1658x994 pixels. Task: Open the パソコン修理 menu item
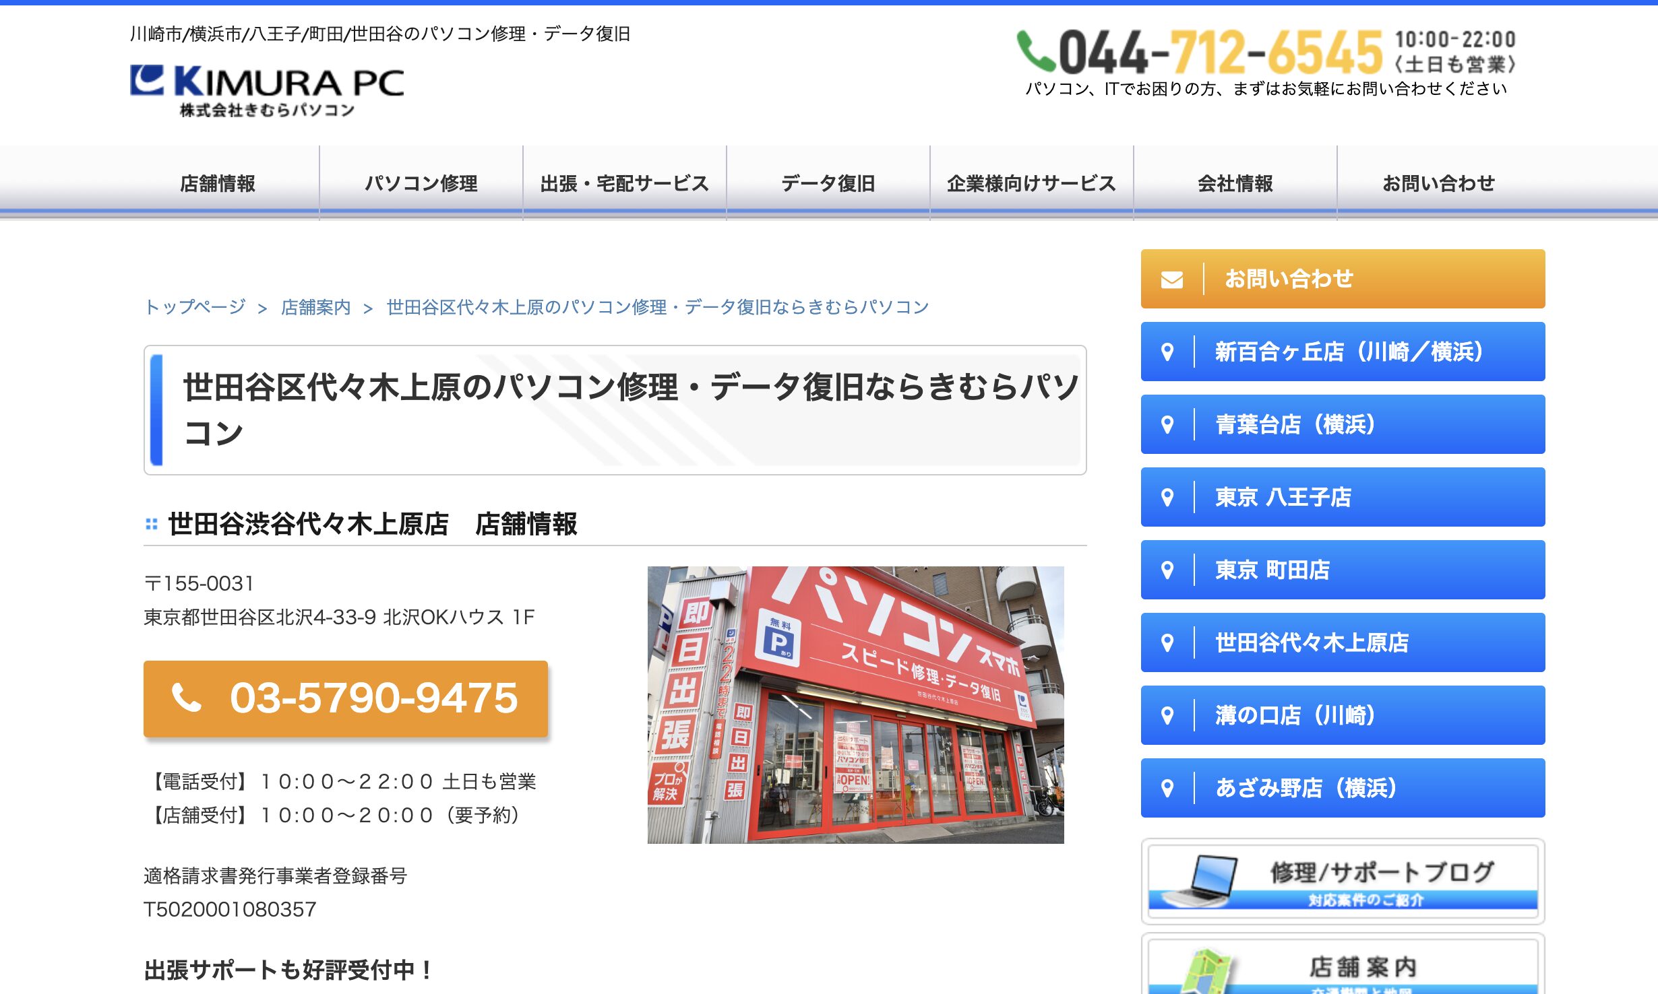421,183
